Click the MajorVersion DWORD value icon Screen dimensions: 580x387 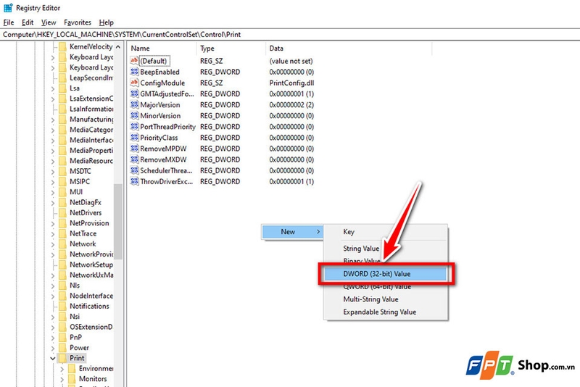click(x=134, y=104)
